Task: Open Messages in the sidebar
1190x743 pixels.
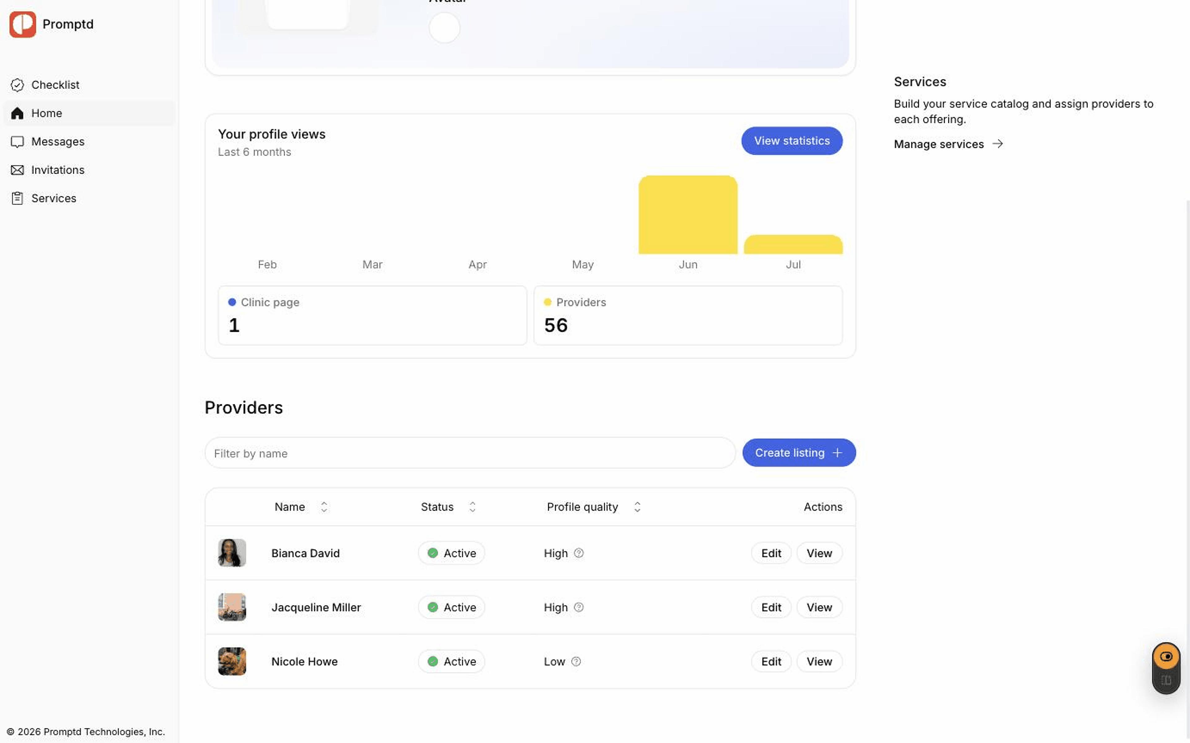Action: click(x=89, y=141)
